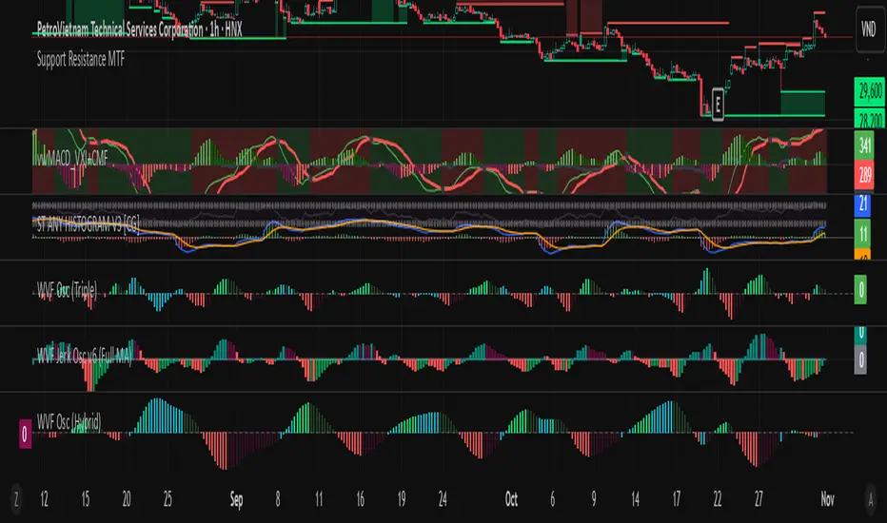
Task: Click the green 29,600 price label
Action: tap(870, 91)
